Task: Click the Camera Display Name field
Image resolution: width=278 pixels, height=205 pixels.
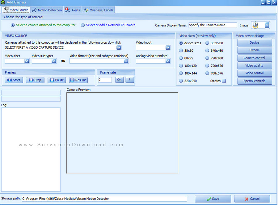Action: [x=213, y=25]
